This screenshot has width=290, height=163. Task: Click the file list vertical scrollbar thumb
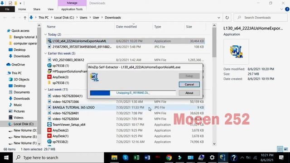click(x=214, y=43)
